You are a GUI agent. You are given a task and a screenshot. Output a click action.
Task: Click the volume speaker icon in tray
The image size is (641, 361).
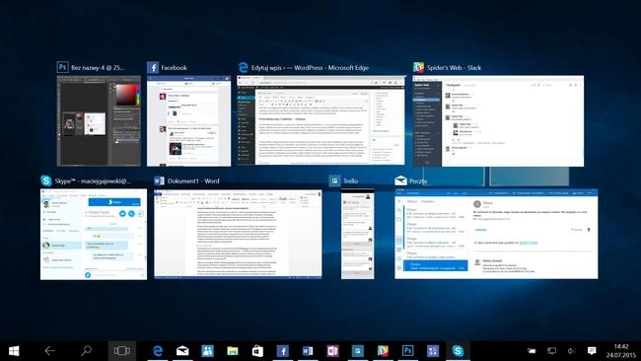click(572, 351)
